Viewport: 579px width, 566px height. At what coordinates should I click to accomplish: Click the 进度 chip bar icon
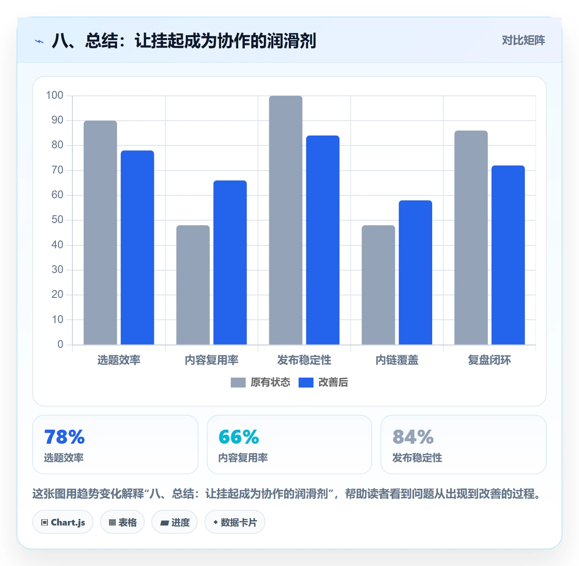click(165, 523)
